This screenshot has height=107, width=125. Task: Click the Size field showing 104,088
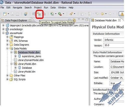[x=117, y=72]
